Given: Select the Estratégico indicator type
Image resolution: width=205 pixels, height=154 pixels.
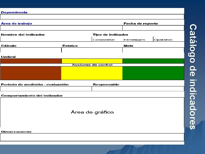Looking at the screenshot, I should pyautogui.click(x=134, y=40).
